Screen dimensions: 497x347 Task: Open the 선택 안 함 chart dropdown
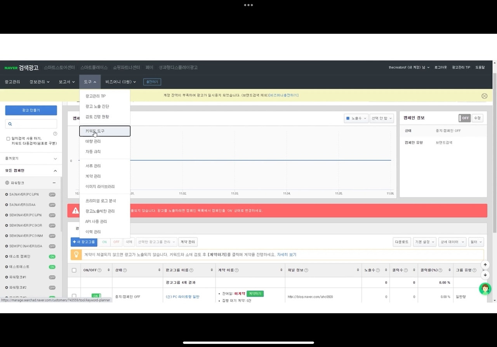pyautogui.click(x=381, y=118)
